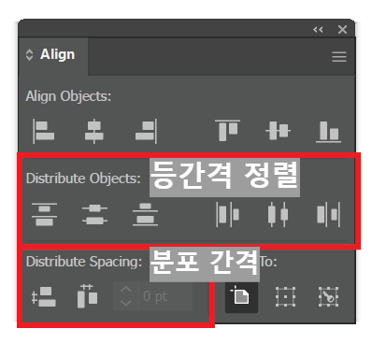
Task: Click the Vertical Distribute Center icon
Action: [94, 214]
